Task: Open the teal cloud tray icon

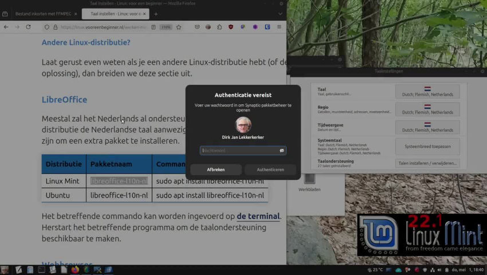Action: [399, 270]
